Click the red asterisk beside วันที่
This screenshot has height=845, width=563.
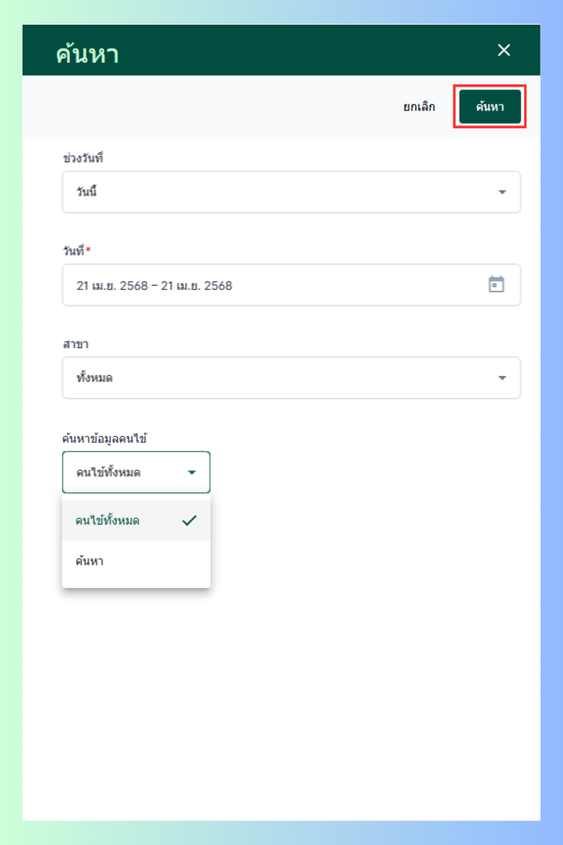[x=88, y=251]
